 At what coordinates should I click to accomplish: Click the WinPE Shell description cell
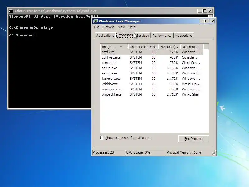click(x=190, y=94)
